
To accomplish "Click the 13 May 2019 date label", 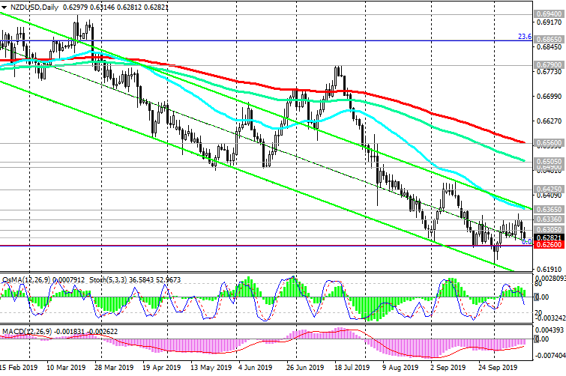I will pos(211,367).
